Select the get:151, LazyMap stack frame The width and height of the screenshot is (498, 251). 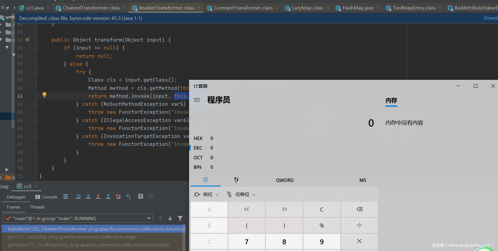pyautogui.click(x=72, y=237)
